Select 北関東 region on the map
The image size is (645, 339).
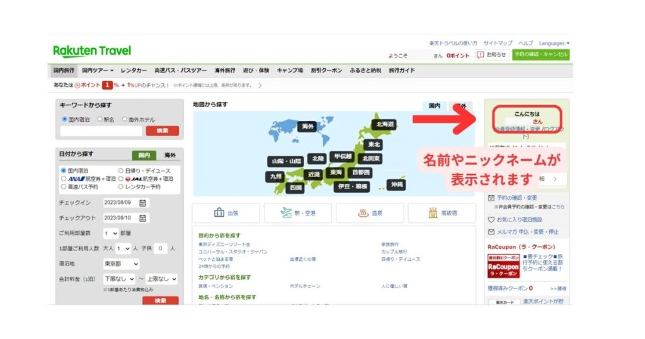tap(370, 158)
